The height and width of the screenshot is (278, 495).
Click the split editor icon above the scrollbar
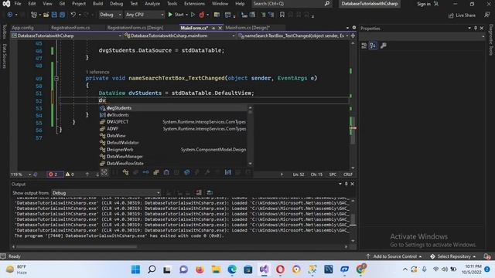(x=353, y=36)
